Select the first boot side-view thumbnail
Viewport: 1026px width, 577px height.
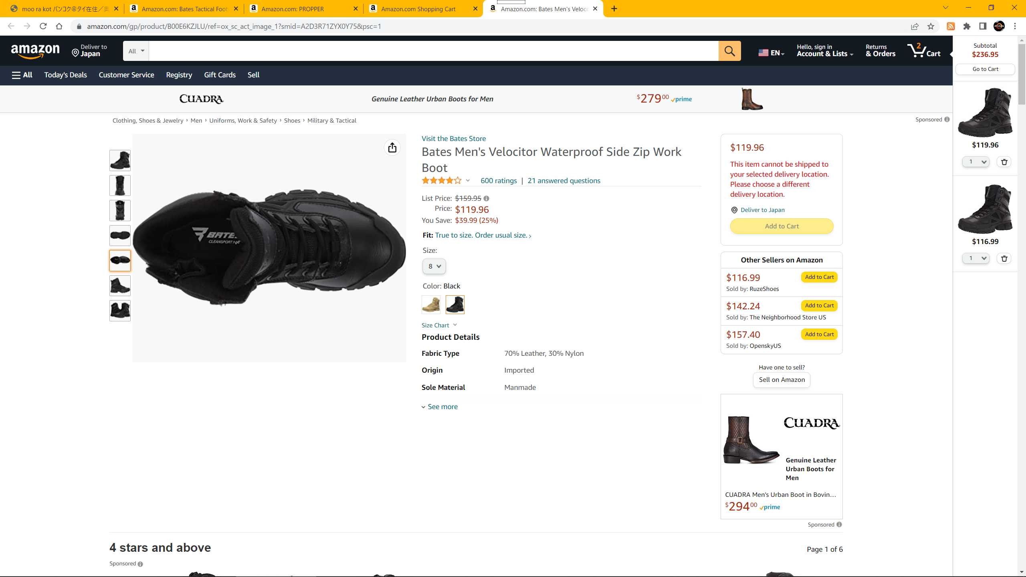coord(120,160)
